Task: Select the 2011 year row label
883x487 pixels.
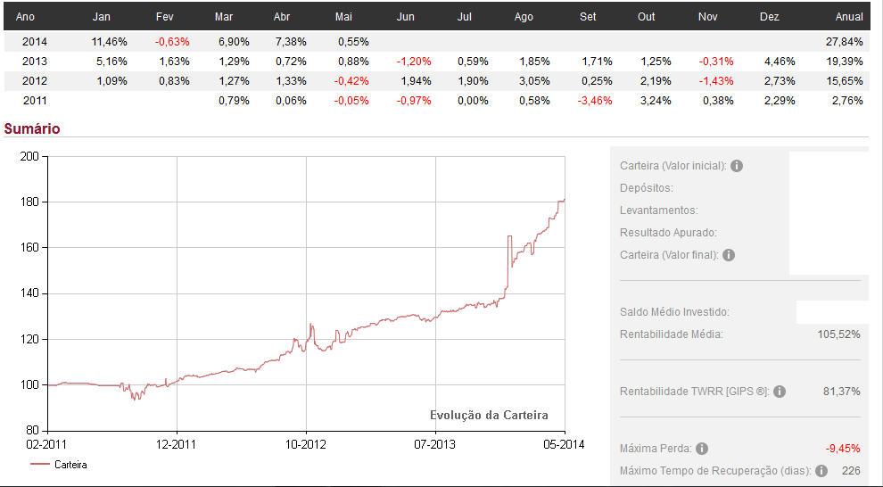Action: [x=34, y=101]
